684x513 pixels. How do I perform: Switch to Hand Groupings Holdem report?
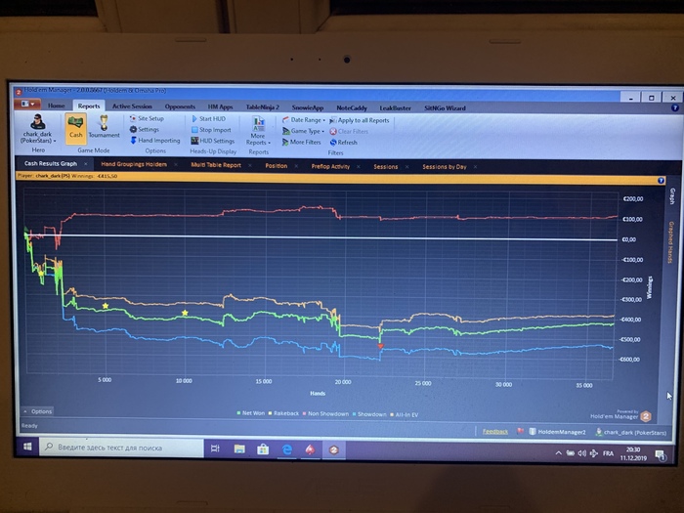(x=134, y=164)
